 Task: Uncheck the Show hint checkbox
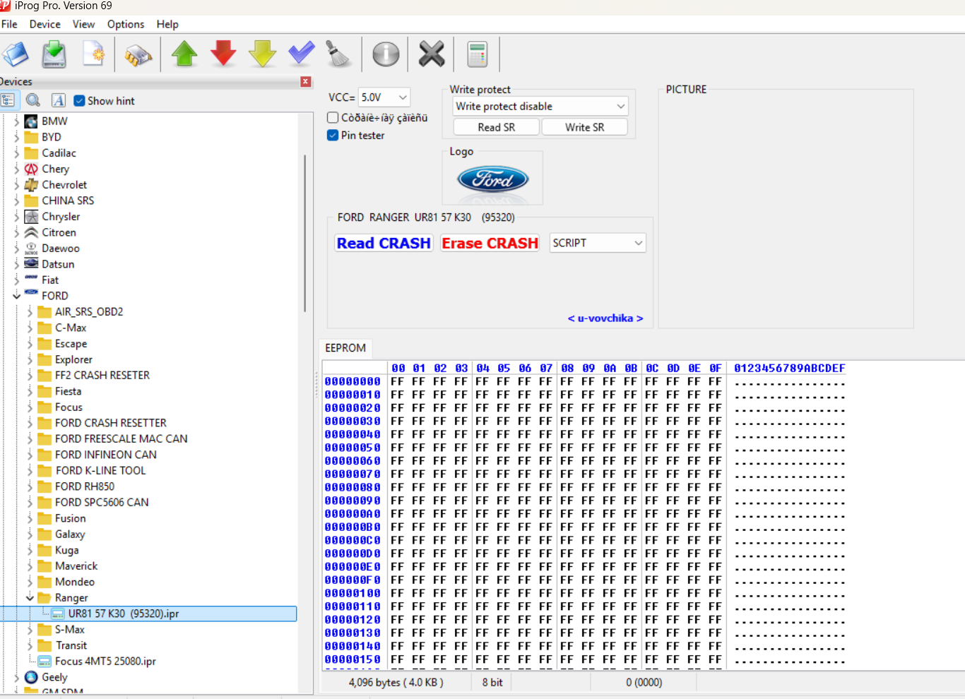point(80,101)
